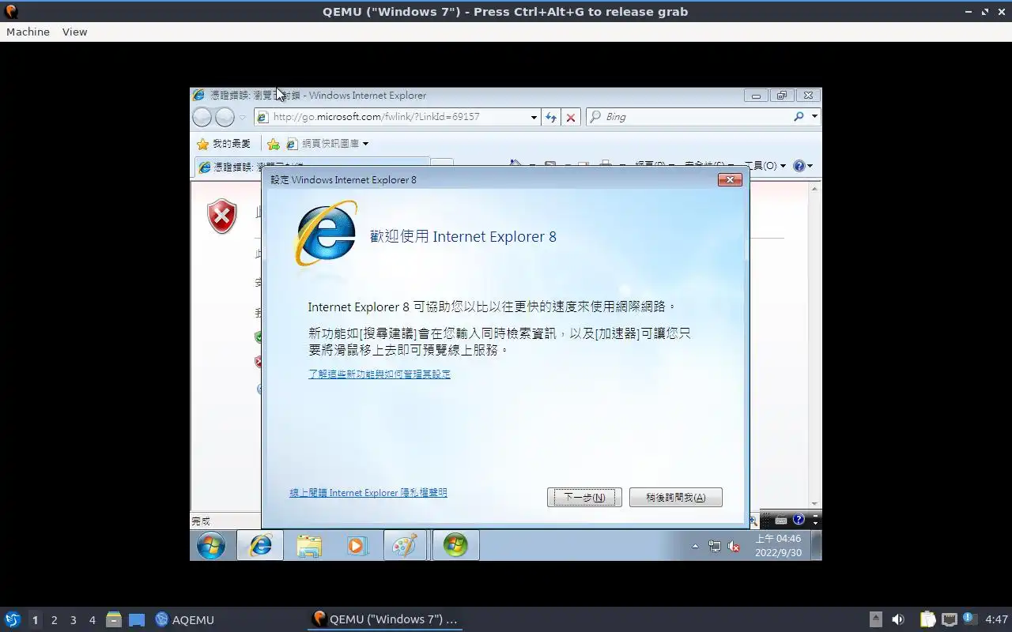Click the host volume speaker icon

[898, 619]
